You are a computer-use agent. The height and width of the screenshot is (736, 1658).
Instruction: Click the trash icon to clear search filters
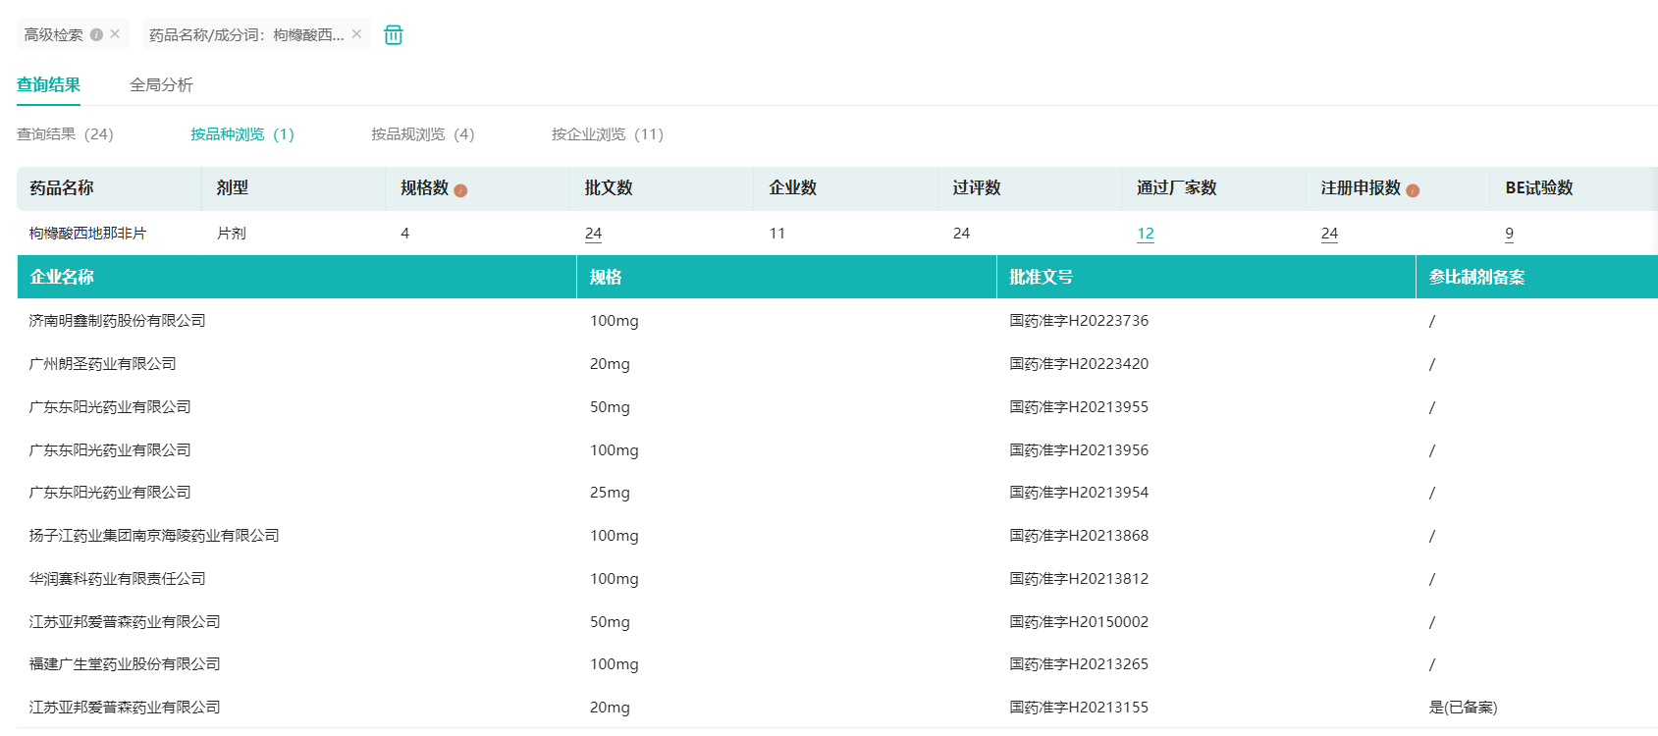(393, 35)
